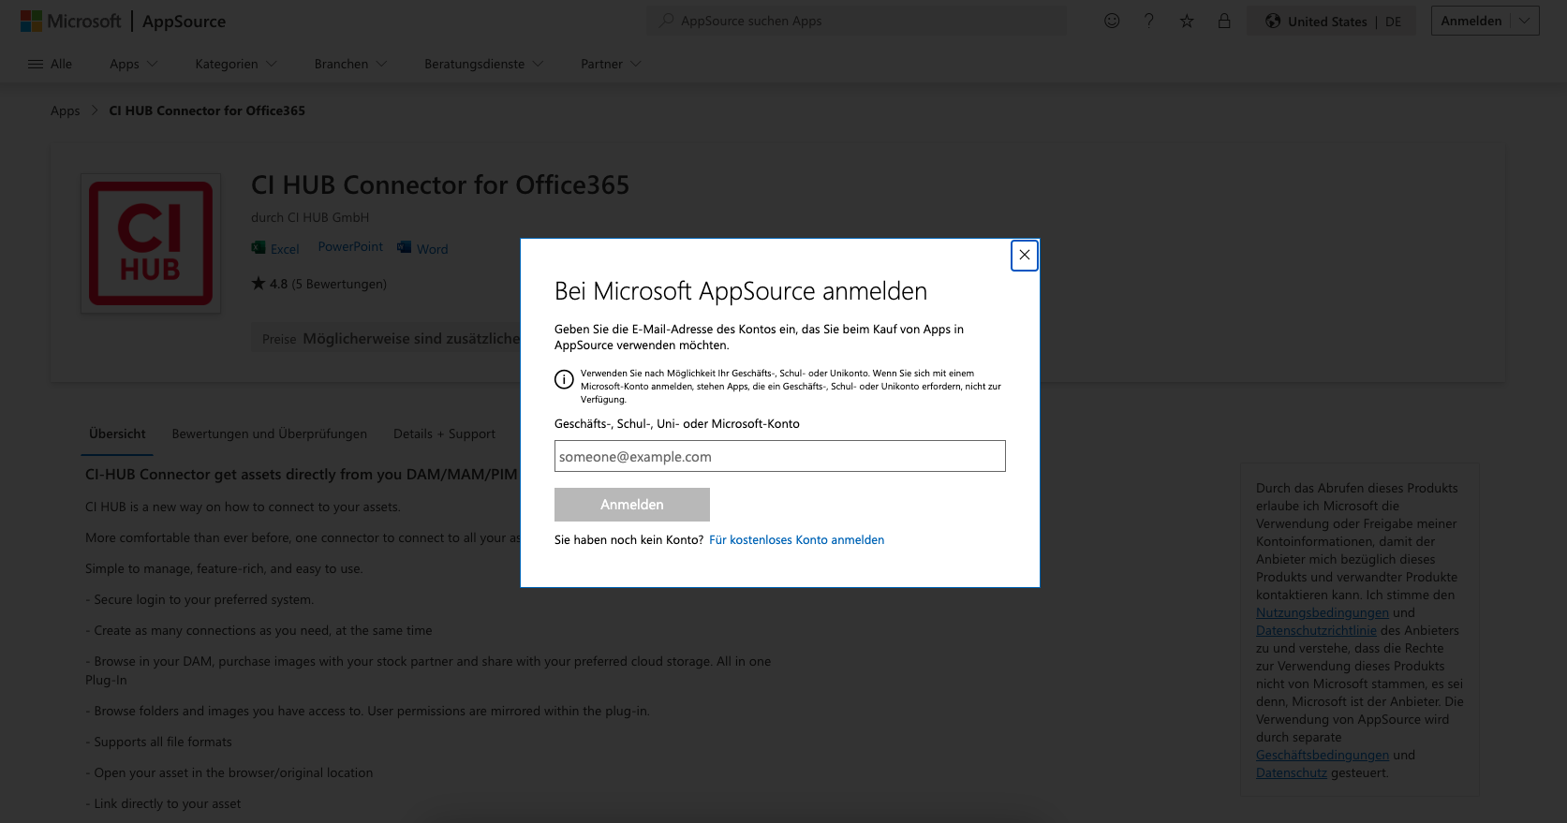The width and height of the screenshot is (1567, 823).
Task: Click the Microsoft logo in header
Action: 71,21
